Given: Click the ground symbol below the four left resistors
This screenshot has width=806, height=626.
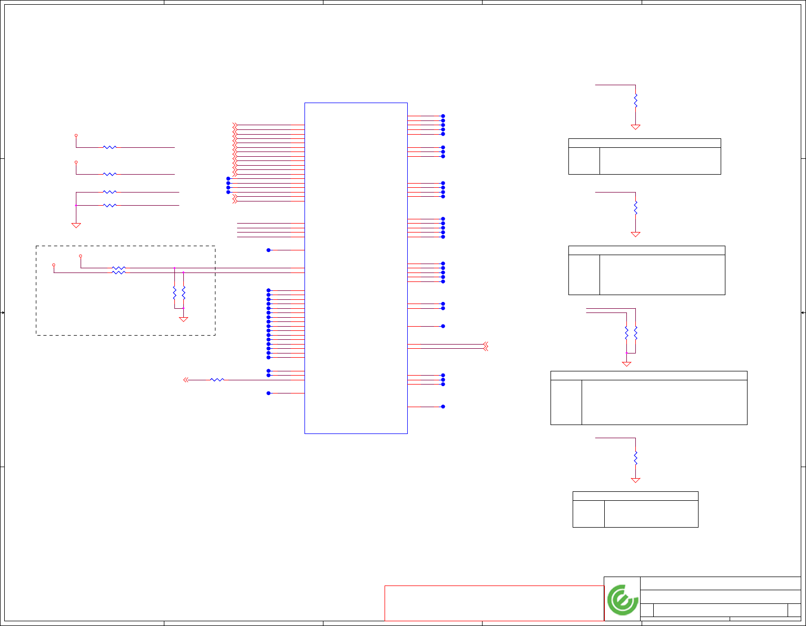Looking at the screenshot, I should coord(76,225).
